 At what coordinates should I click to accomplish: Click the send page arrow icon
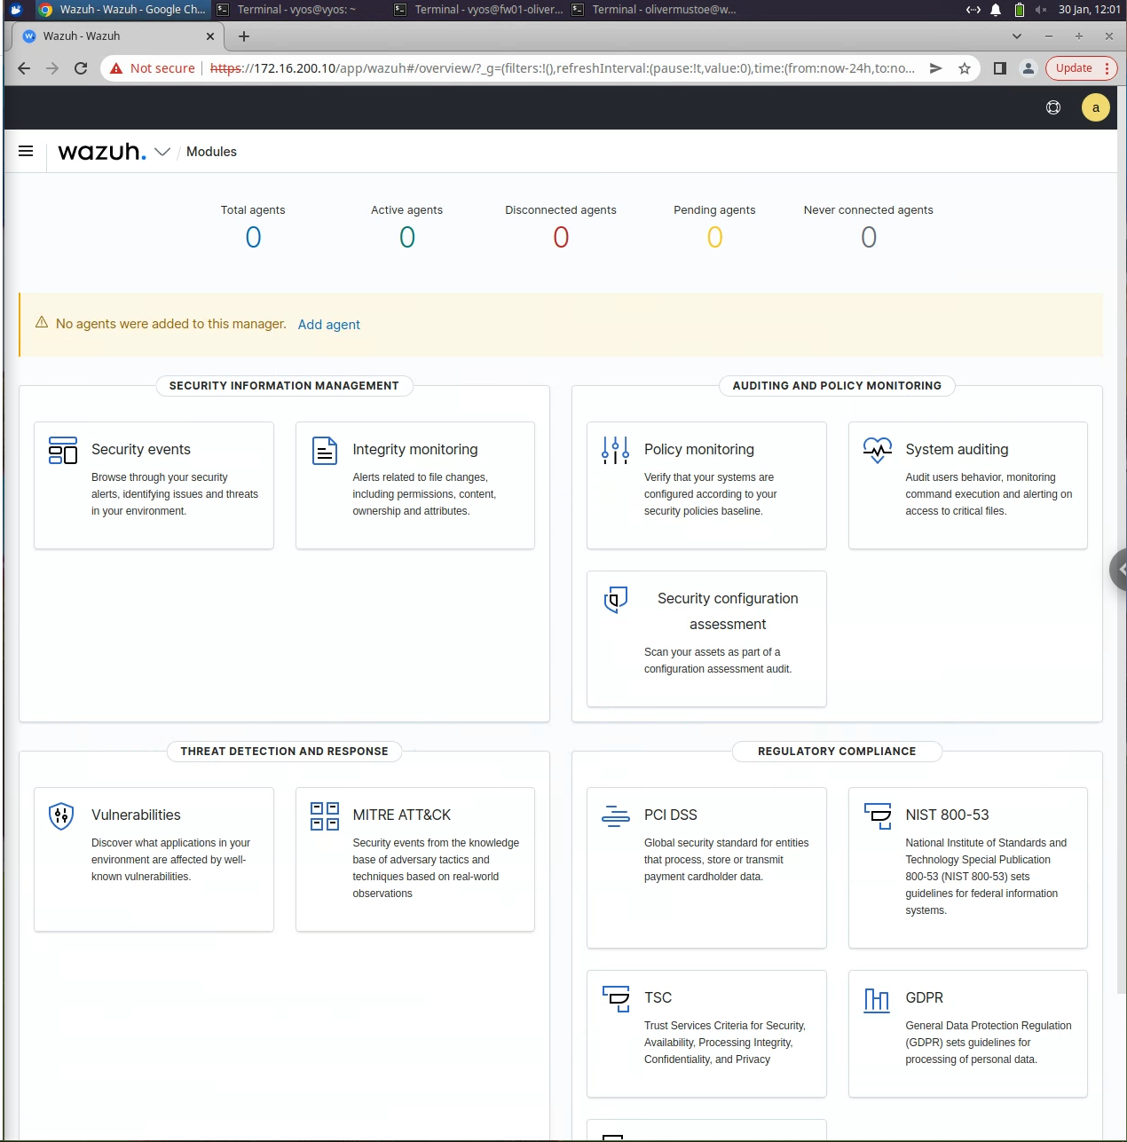pos(935,68)
